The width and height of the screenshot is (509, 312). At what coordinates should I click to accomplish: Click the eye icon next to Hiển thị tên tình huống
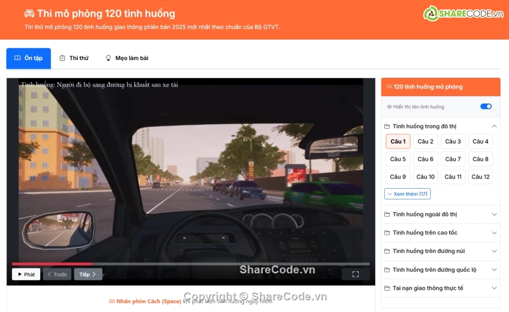(390, 107)
